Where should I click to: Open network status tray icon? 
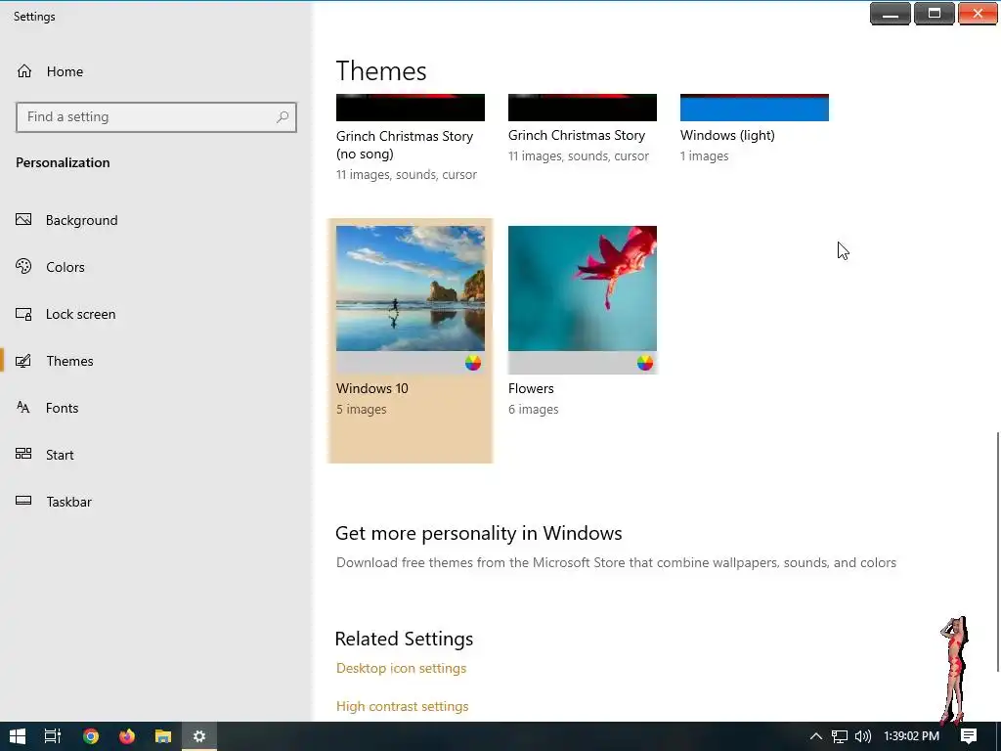tap(840, 736)
